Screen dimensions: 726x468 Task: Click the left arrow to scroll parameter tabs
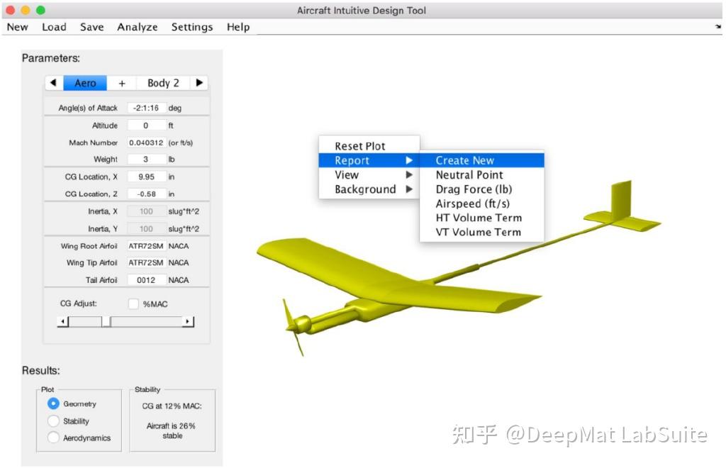55,82
